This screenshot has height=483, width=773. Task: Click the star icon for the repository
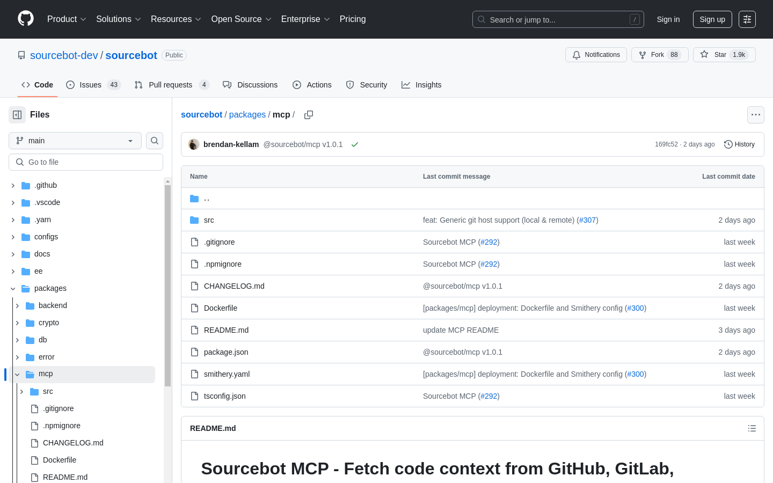click(x=704, y=55)
